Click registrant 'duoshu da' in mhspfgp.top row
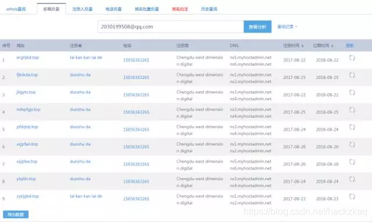The image size is (372, 222). [x=80, y=109]
